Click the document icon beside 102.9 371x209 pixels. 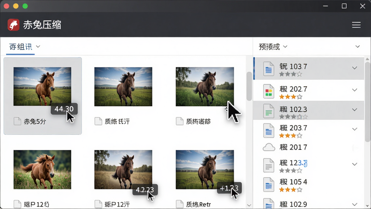(x=268, y=204)
